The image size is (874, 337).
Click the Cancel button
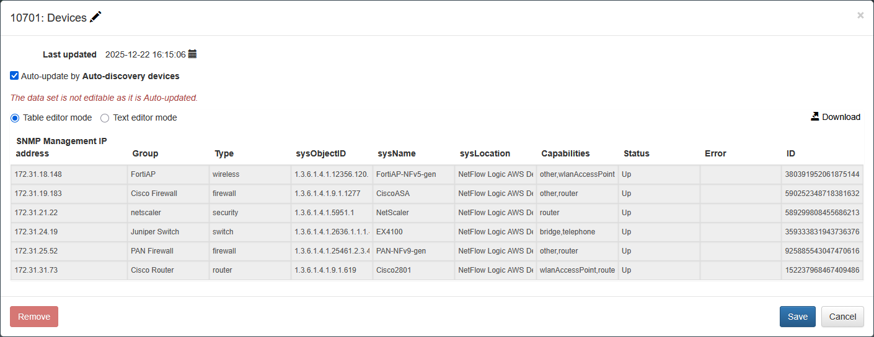842,317
